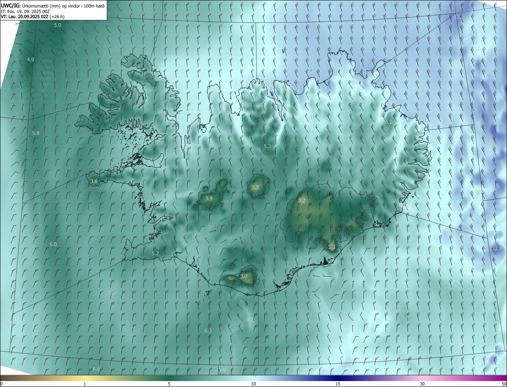Image resolution: width=507 pixels, height=387 pixels.
Task: Click the 6.2 value label
Action: 389,122
